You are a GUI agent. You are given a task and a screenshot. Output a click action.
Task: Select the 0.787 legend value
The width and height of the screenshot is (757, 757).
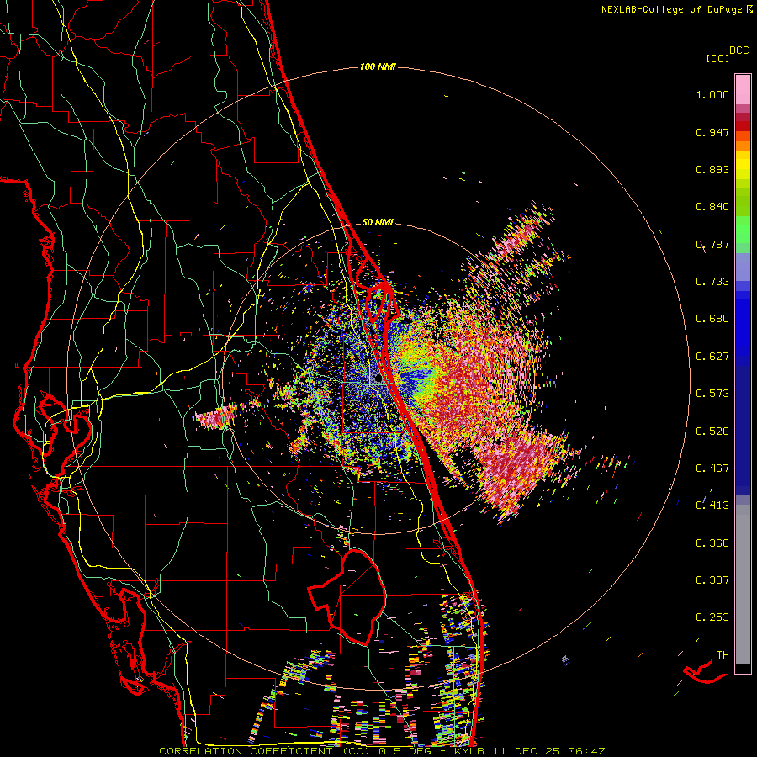point(712,244)
